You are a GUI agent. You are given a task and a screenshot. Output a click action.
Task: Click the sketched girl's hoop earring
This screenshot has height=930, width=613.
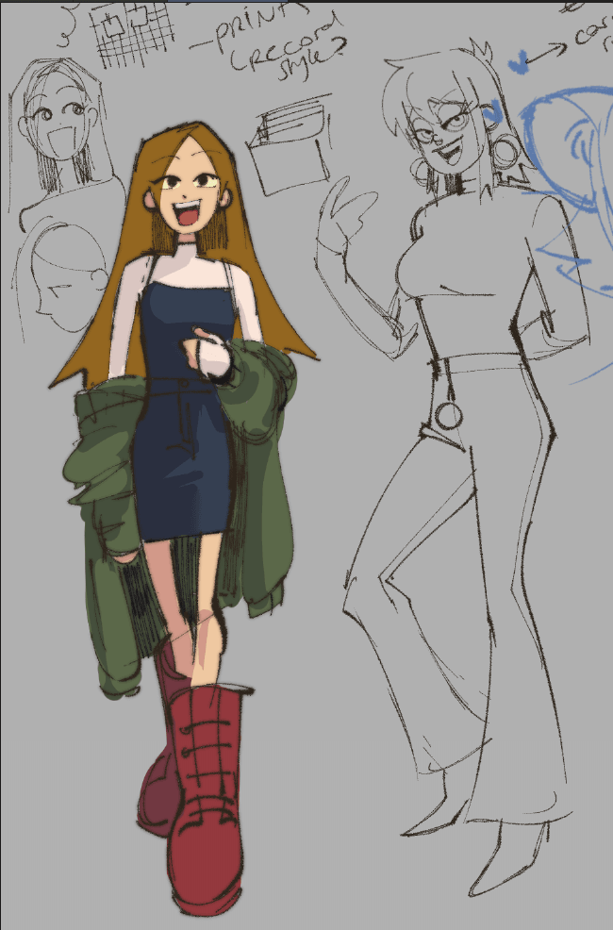coord(505,150)
